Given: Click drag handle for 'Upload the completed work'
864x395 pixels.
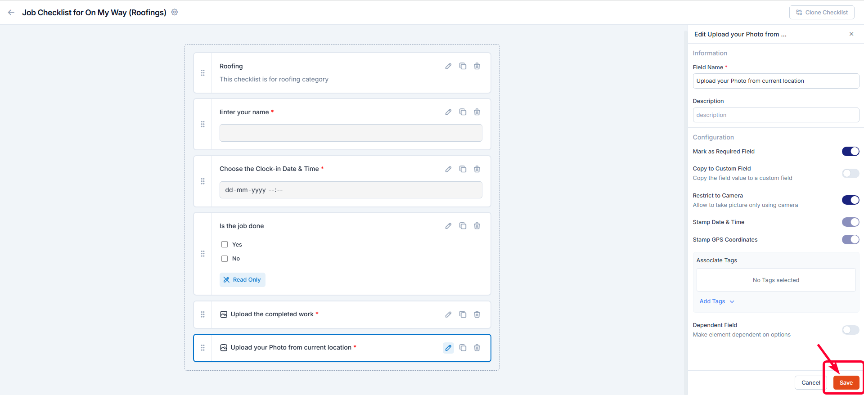Looking at the screenshot, I should tap(202, 314).
